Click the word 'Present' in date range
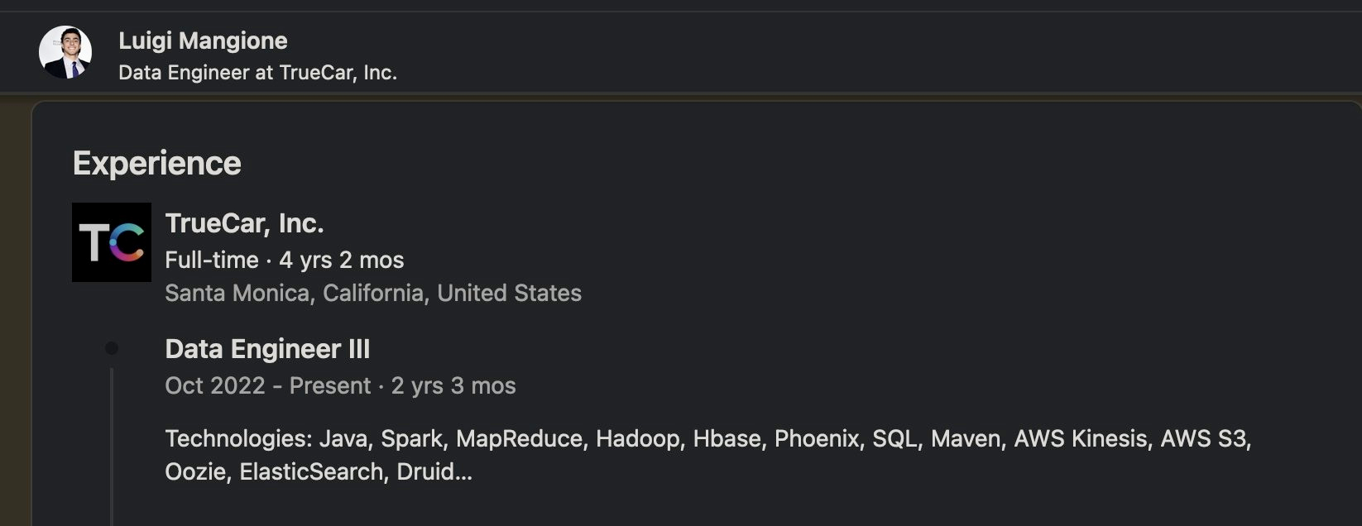This screenshot has width=1362, height=526. point(330,385)
